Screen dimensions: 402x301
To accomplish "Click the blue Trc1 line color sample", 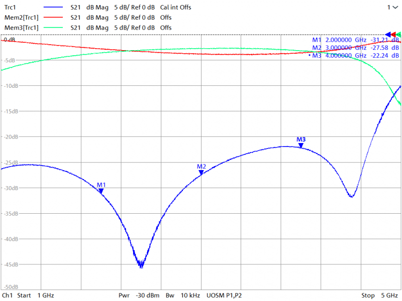I will tap(54, 8).
